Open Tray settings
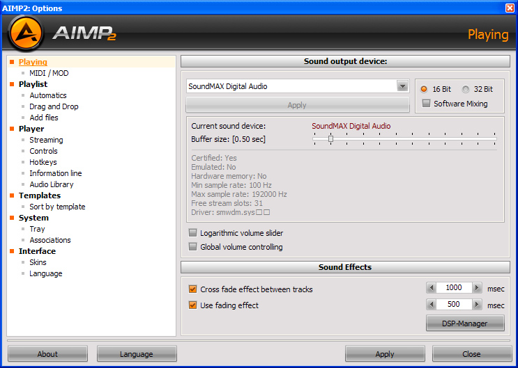The image size is (518, 368). pyautogui.click(x=37, y=229)
